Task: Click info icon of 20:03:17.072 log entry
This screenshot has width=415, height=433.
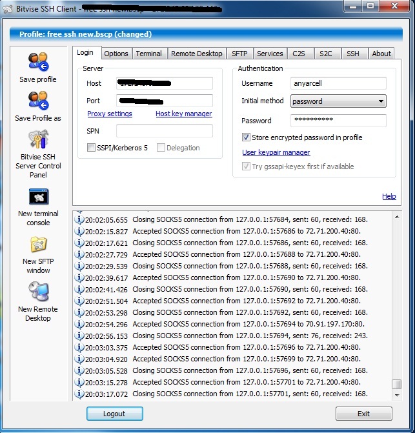Action: point(79,394)
